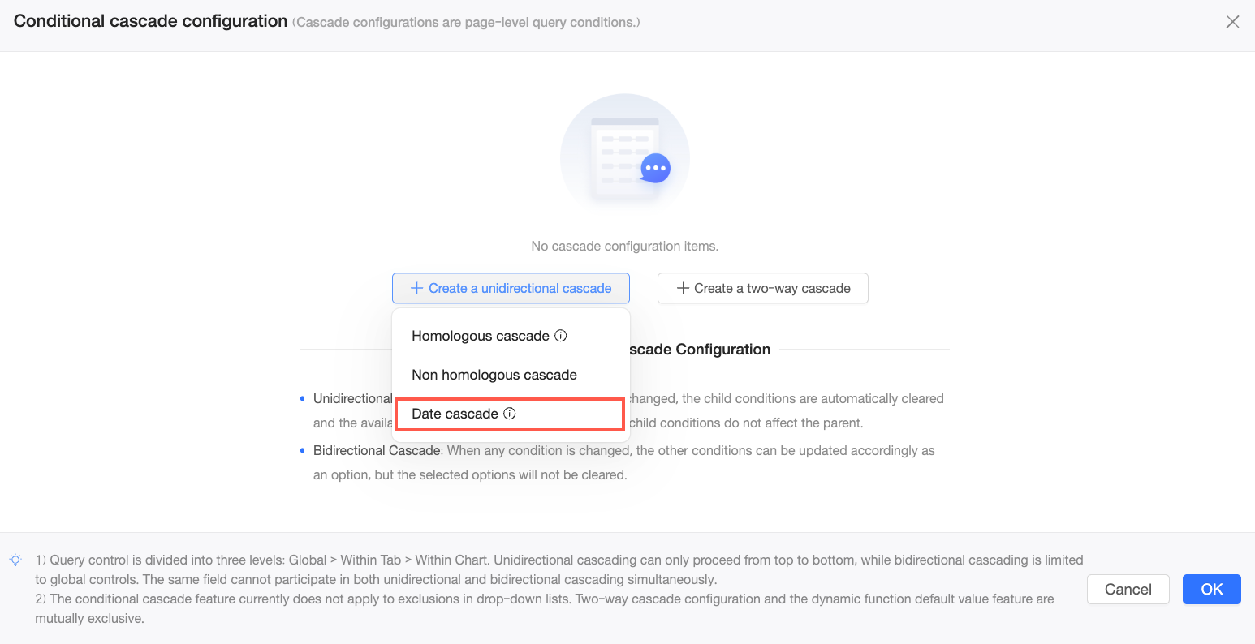1255x644 pixels.
Task: Click the Create a unidirectional cascade button
Action: 511,288
